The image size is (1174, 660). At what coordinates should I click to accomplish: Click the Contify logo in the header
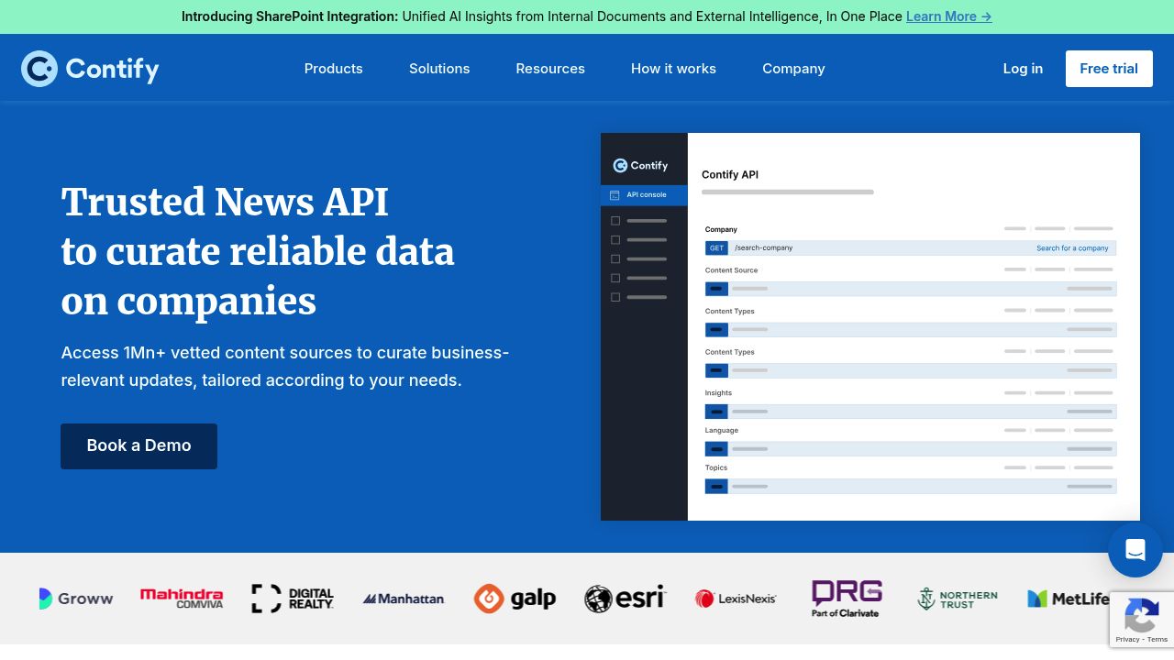pos(90,69)
